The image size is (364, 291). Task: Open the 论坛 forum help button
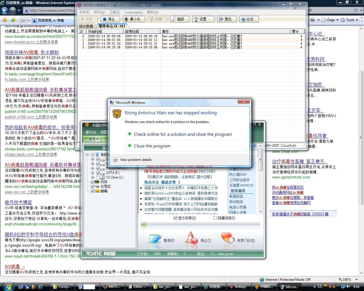coord(247,19)
